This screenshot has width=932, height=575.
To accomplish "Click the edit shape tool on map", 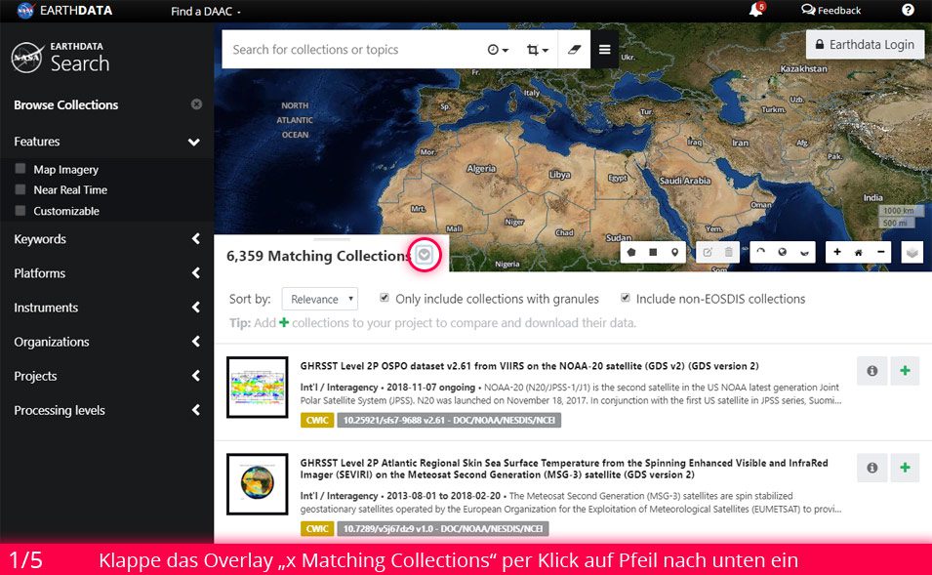I will [x=708, y=252].
